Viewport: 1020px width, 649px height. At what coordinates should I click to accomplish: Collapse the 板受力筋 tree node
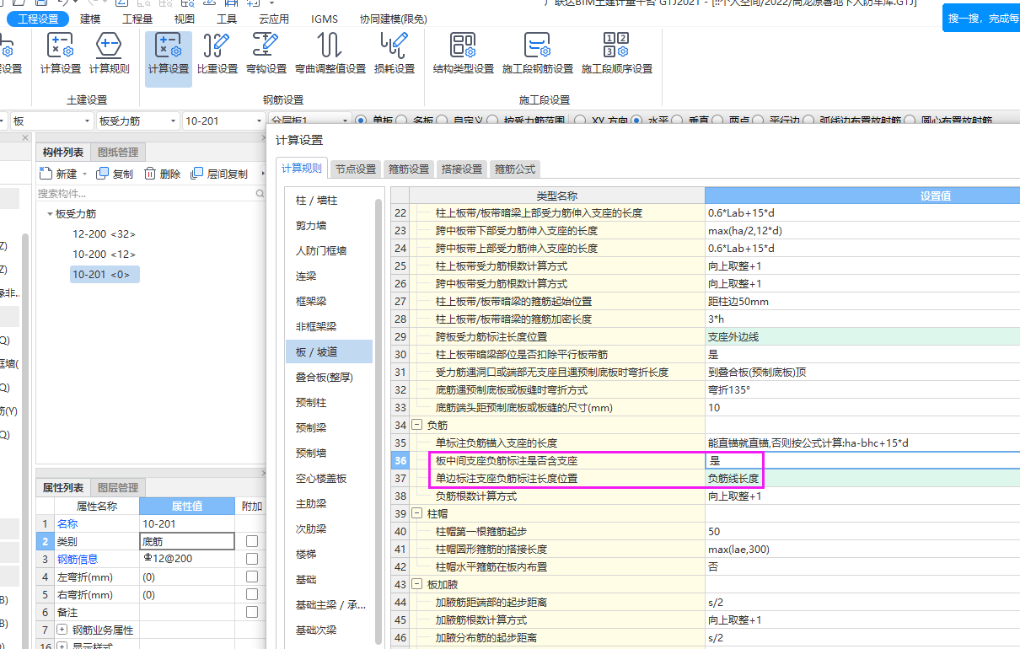(50, 214)
